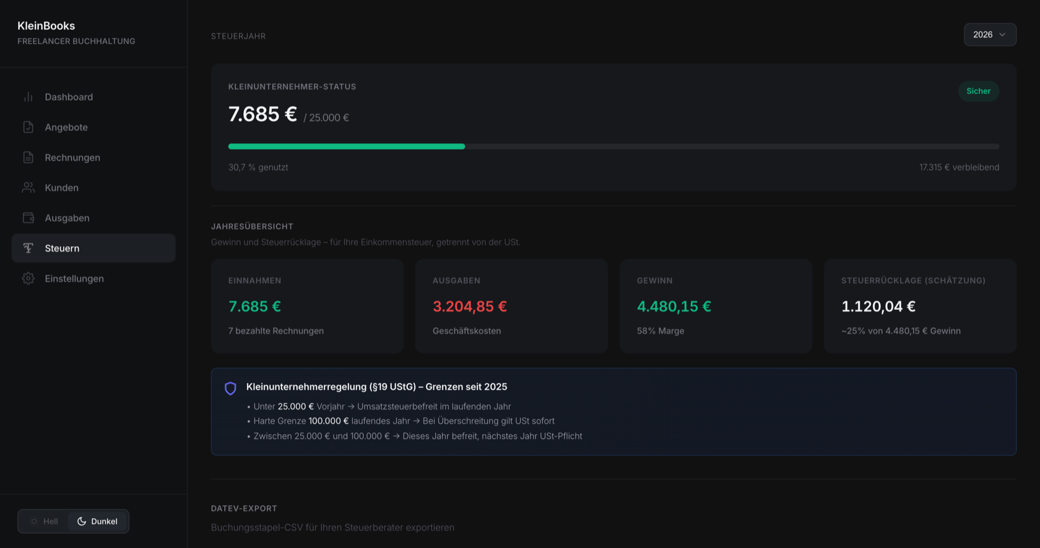Click the Steuern scale icon
The width and height of the screenshot is (1040, 548).
pos(28,249)
